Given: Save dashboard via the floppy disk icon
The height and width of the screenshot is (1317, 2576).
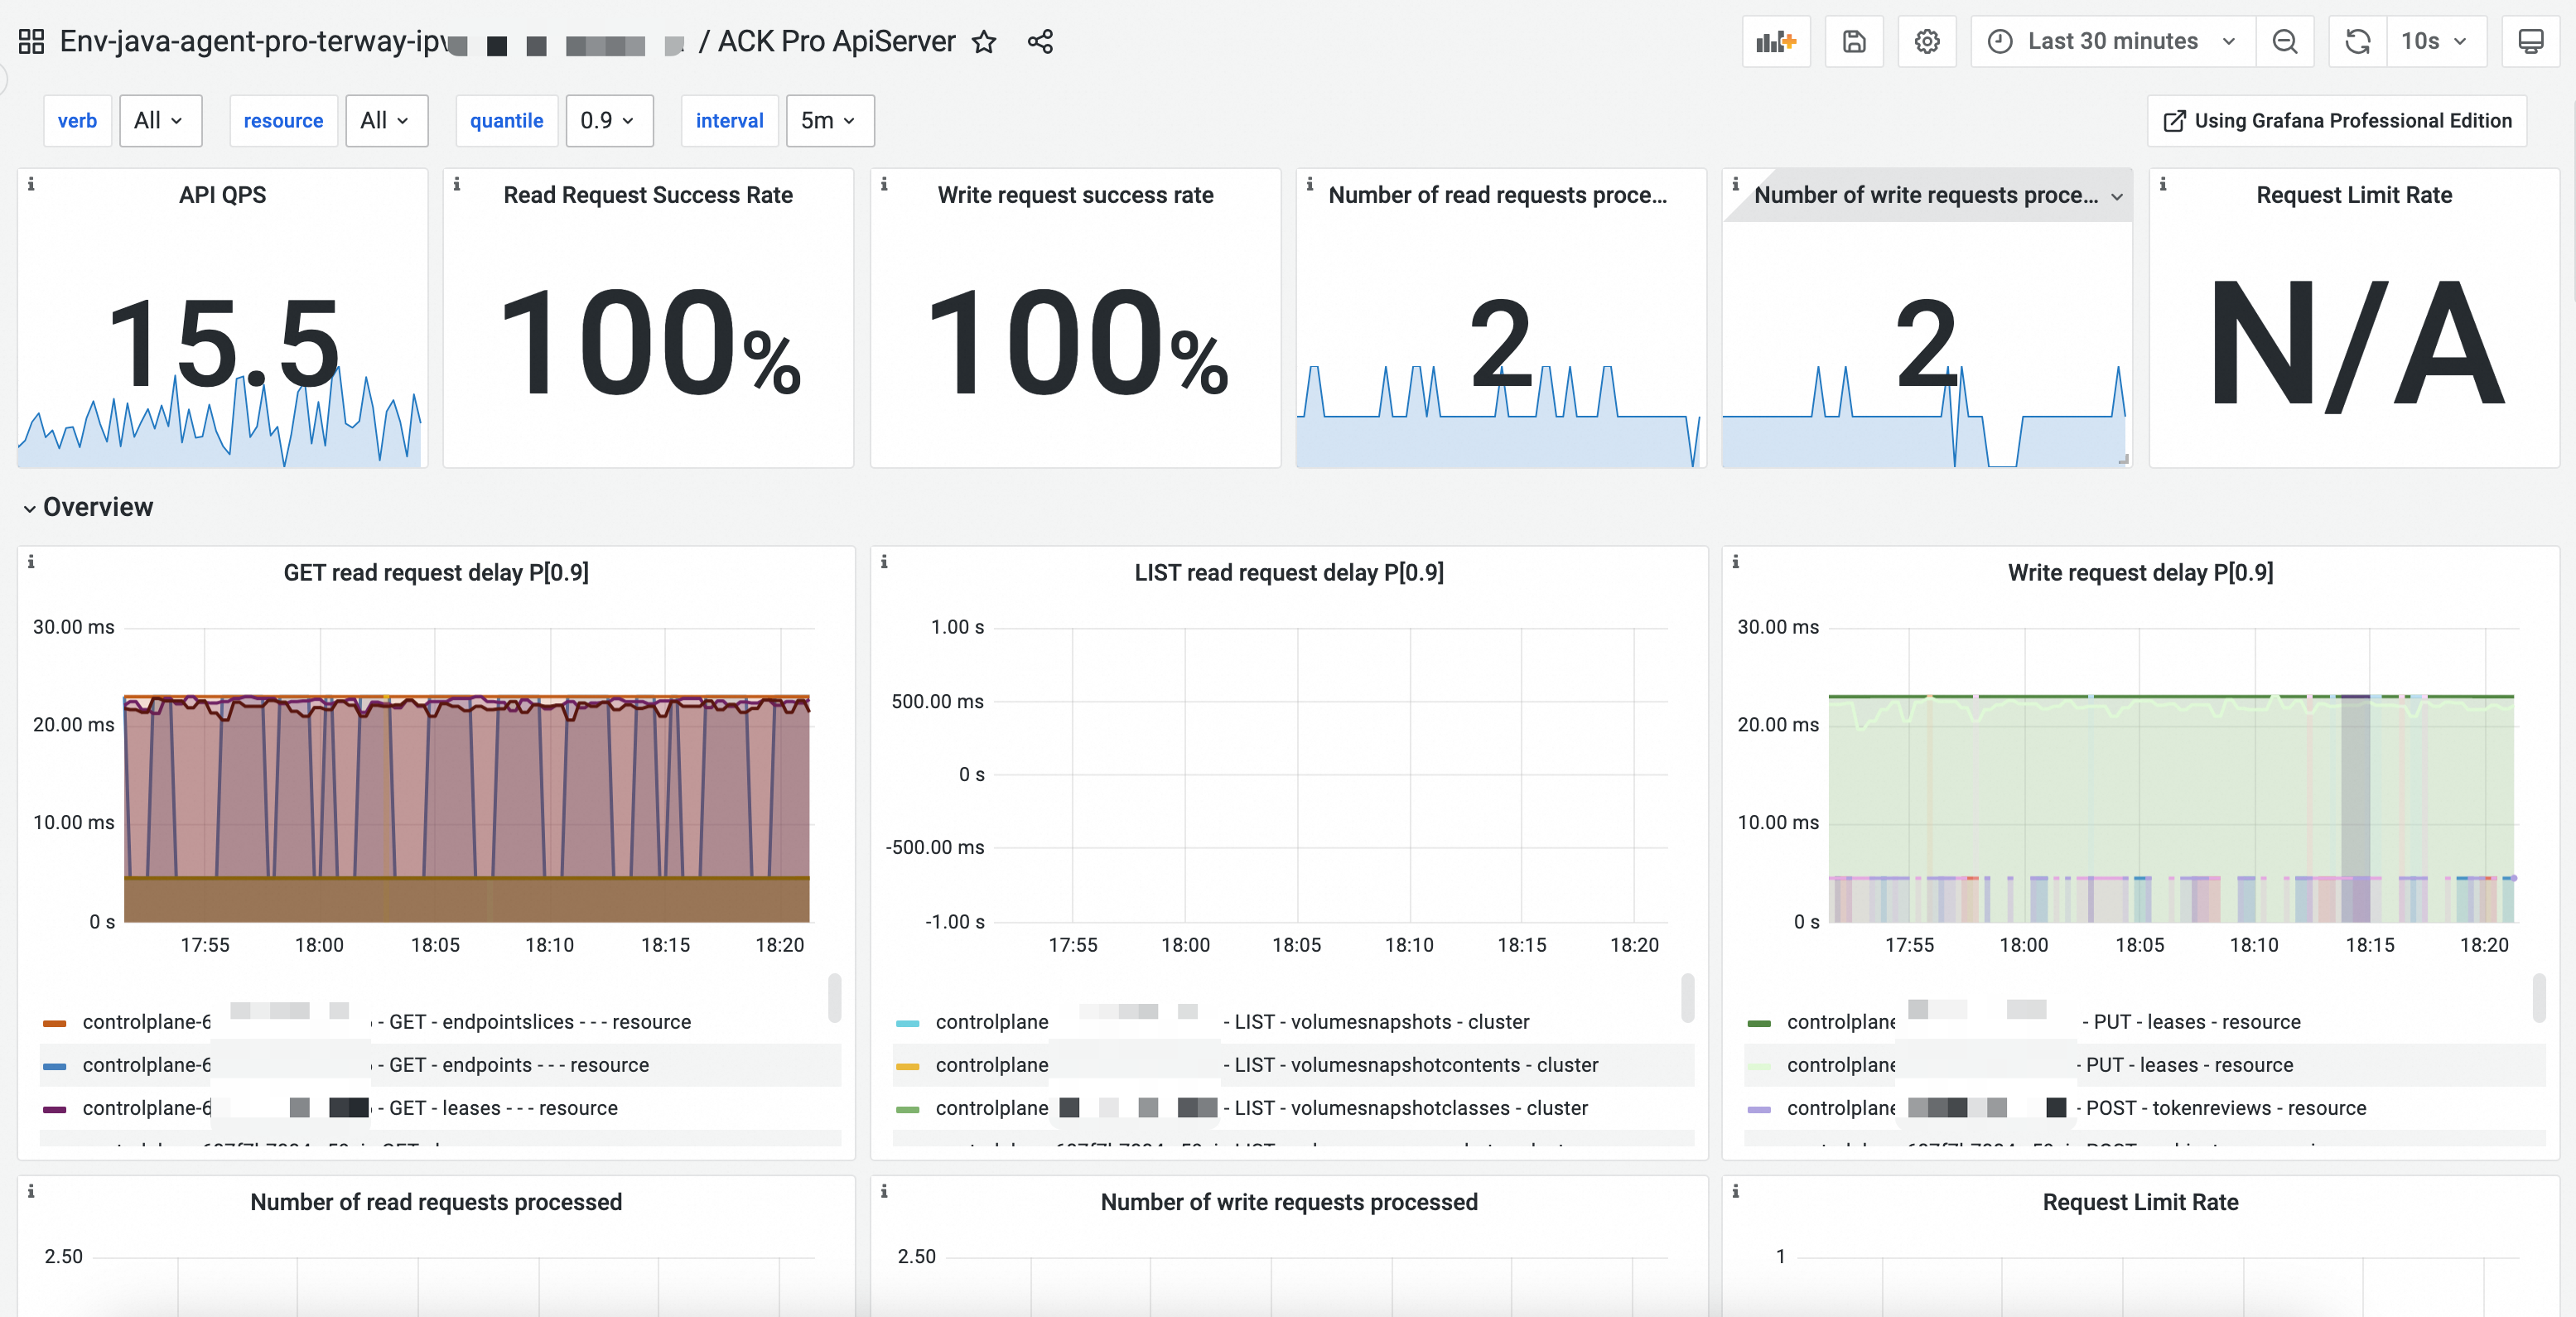Looking at the screenshot, I should [x=1853, y=41].
